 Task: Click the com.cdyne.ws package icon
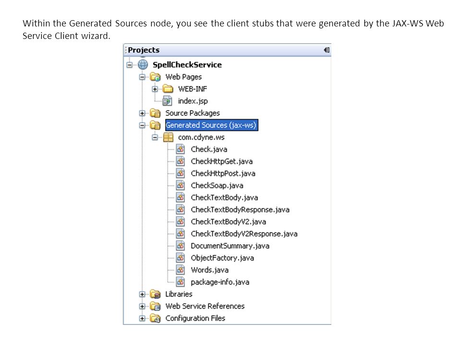168,137
